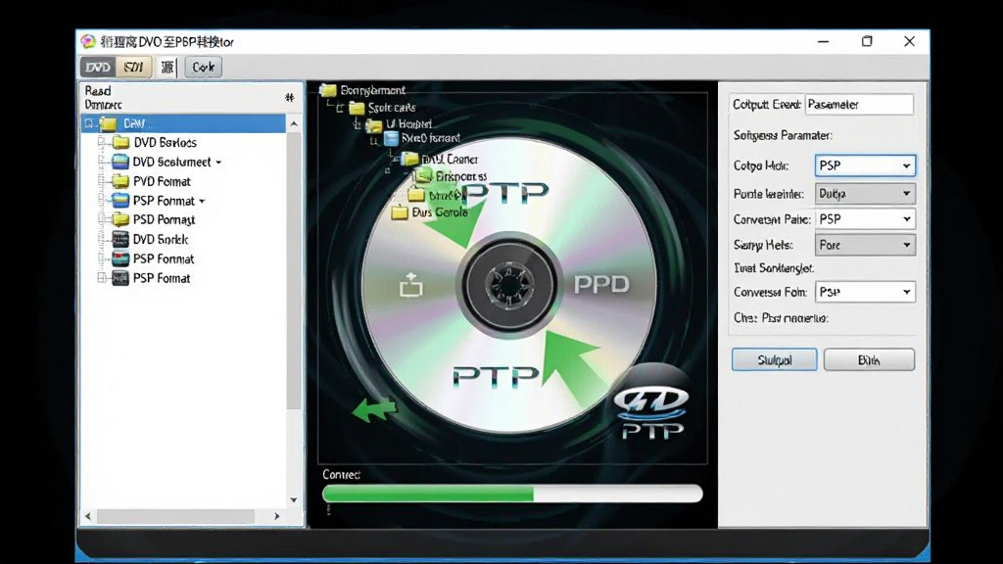Click the DAY. Craner folder icon
The width and height of the screenshot is (1003, 564).
pyautogui.click(x=410, y=159)
